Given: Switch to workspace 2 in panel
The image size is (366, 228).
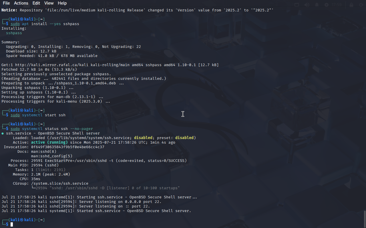Looking at the screenshot, I should [x=80, y=5].
